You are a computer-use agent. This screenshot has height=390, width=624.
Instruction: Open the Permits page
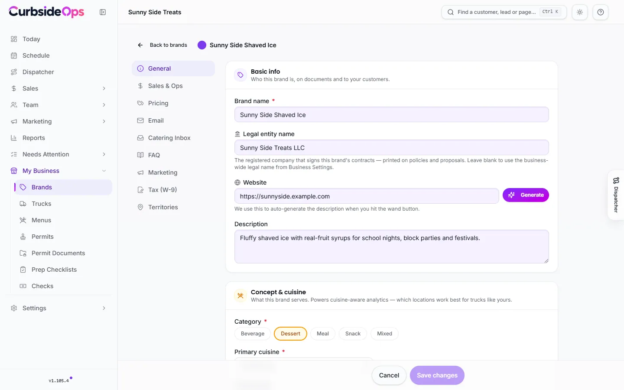point(63,237)
